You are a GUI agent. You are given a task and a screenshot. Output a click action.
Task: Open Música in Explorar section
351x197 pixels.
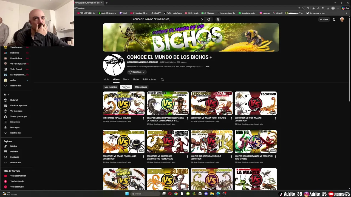click(x=13, y=146)
